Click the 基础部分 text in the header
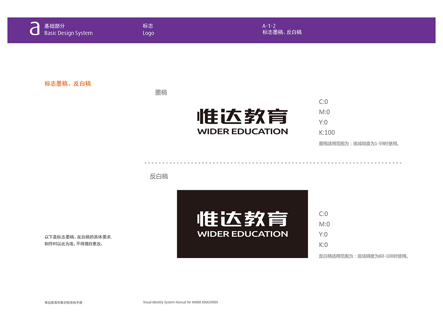This screenshot has height=313, width=443. coord(54,26)
